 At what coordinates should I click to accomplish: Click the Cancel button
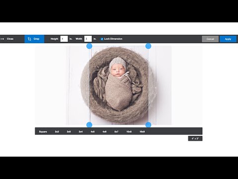pos(210,39)
